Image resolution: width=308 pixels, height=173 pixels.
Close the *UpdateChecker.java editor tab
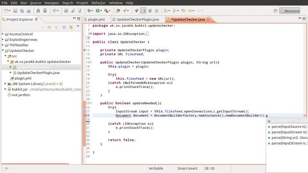click(208, 19)
